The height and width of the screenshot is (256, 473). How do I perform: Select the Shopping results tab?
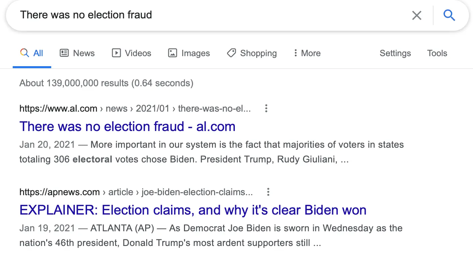coord(258,53)
